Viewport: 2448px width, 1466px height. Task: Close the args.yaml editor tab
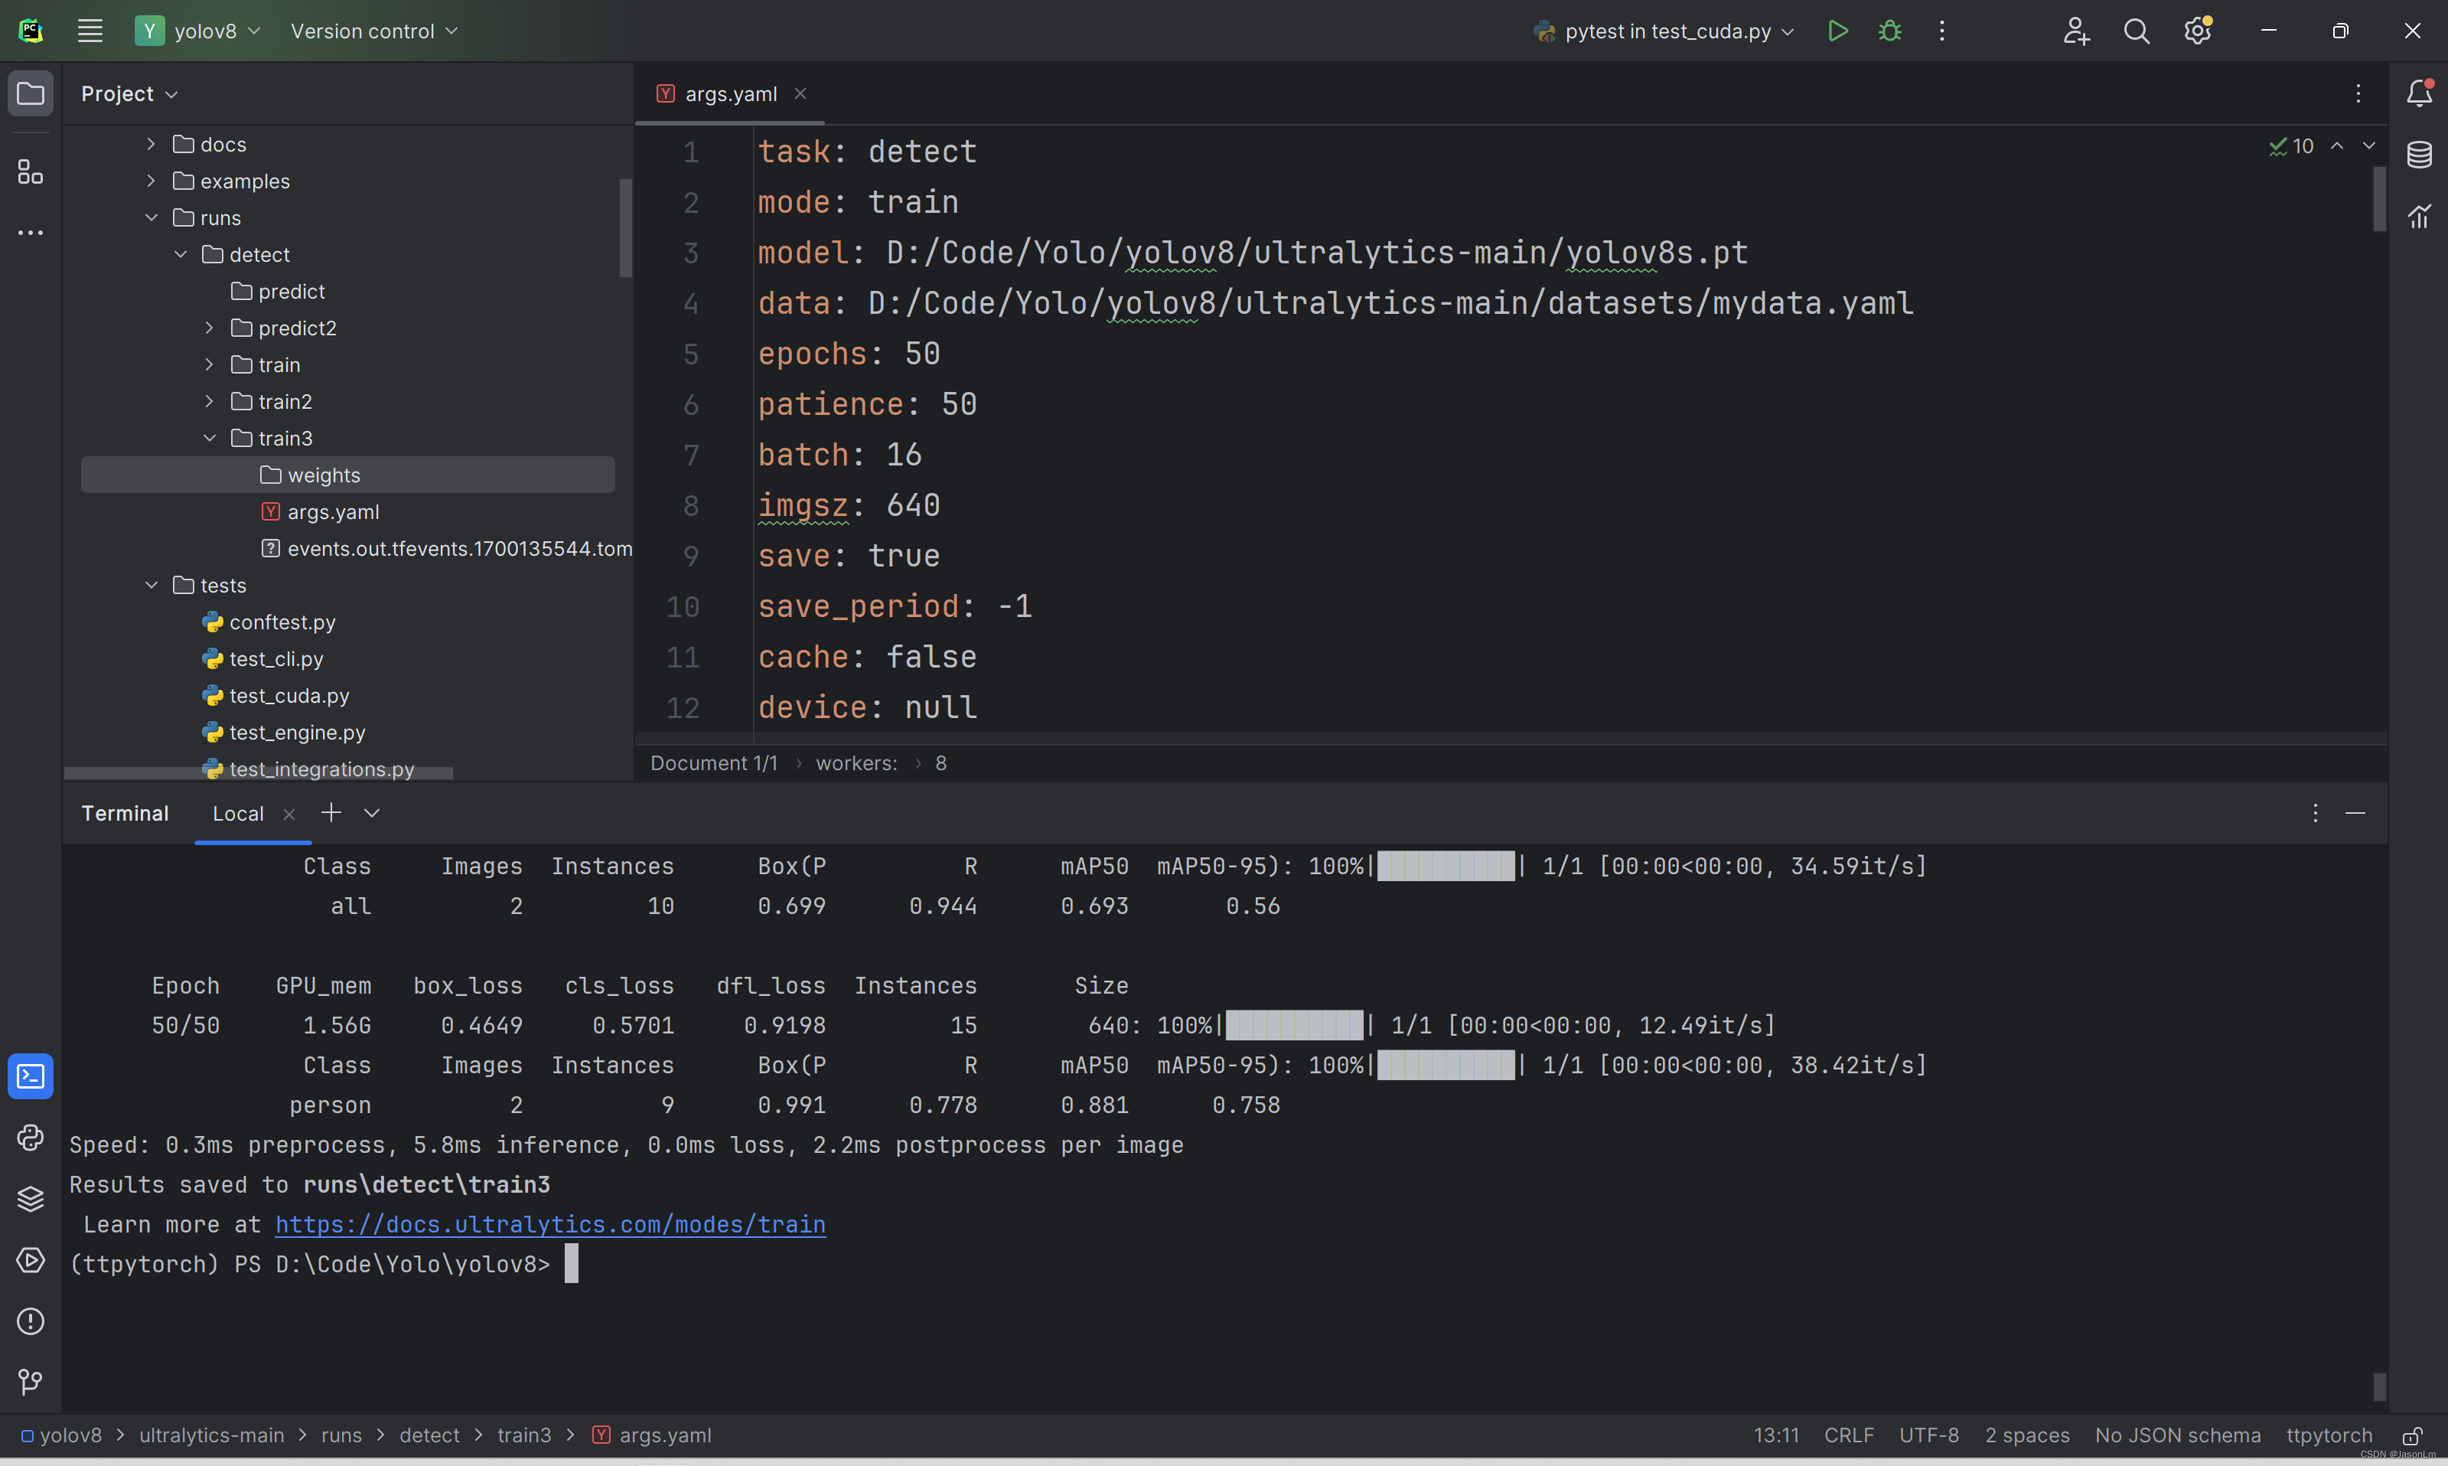point(800,93)
